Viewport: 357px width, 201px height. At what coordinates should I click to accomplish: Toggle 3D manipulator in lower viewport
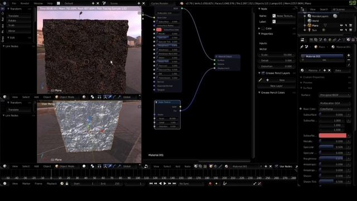tap(105, 166)
